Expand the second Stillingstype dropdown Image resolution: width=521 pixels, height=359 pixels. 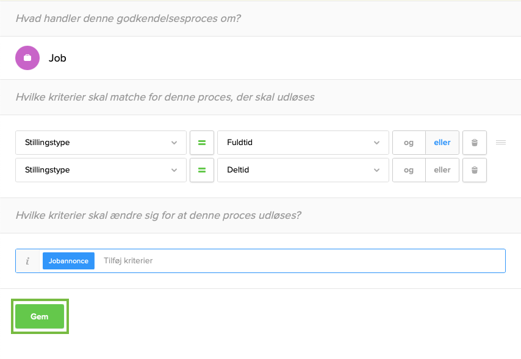101,170
